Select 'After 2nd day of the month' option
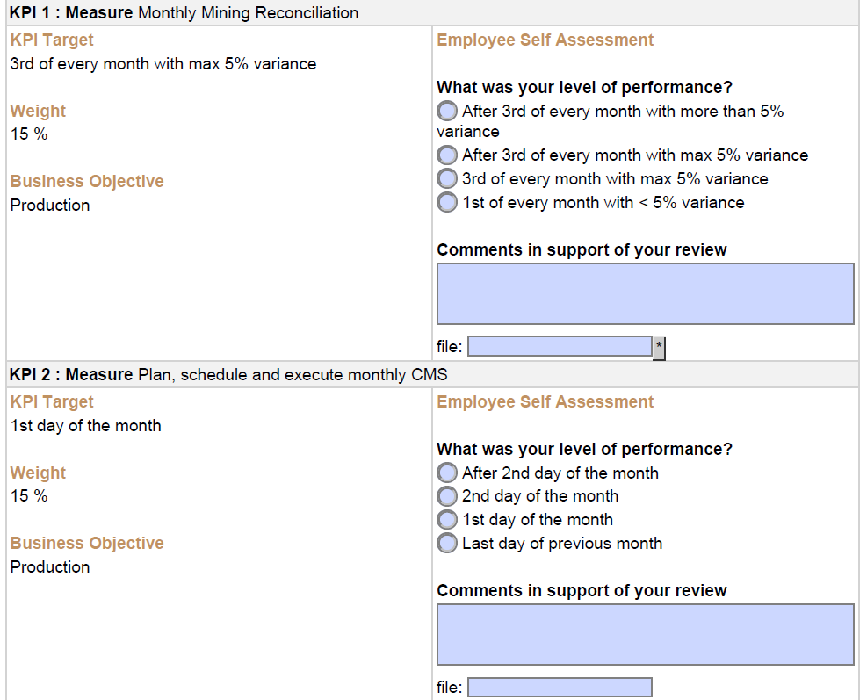Viewport: 867px width, 700px height. coord(447,473)
